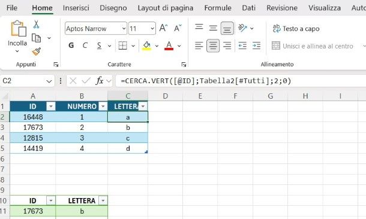
Task: Apply cell borders icon
Action: 122,45
